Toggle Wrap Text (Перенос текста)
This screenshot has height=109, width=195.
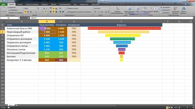72,8
